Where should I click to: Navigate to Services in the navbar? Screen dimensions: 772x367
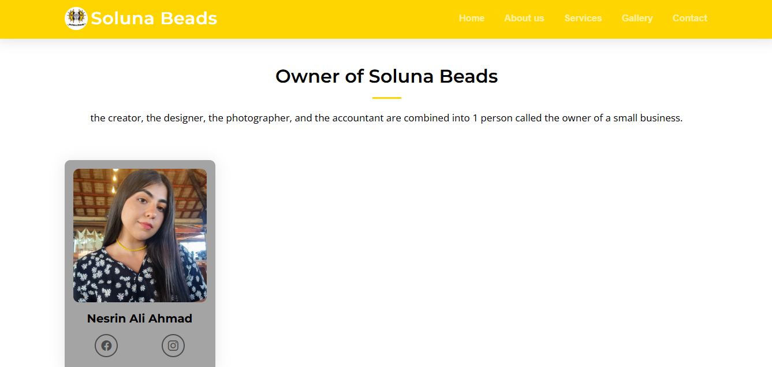pyautogui.click(x=583, y=18)
